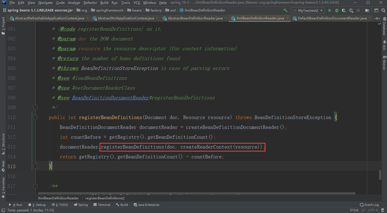Open the Analyze menu
The height and width of the screenshot is (213, 387).
tap(74, 3)
